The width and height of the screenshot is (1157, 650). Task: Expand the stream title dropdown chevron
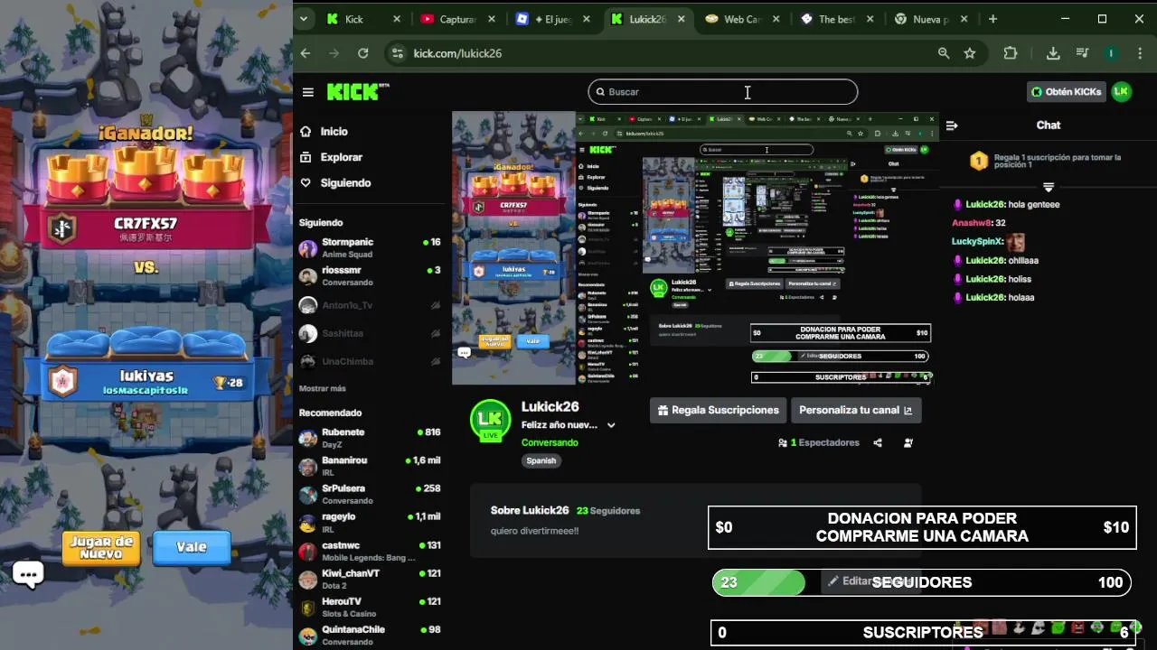[611, 425]
